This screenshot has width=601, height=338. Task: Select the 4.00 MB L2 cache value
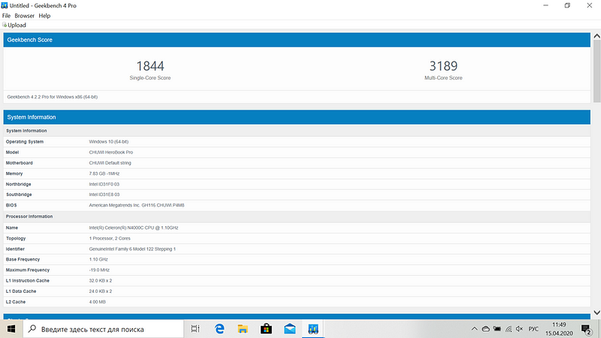pos(98,302)
